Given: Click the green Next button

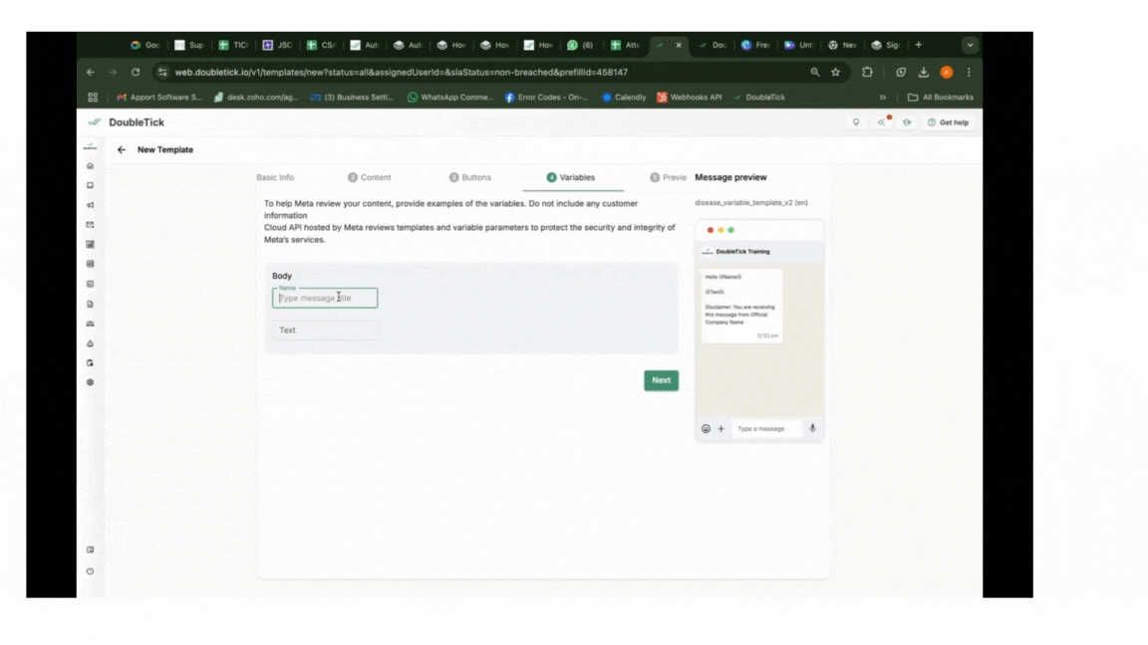Looking at the screenshot, I should (x=661, y=380).
